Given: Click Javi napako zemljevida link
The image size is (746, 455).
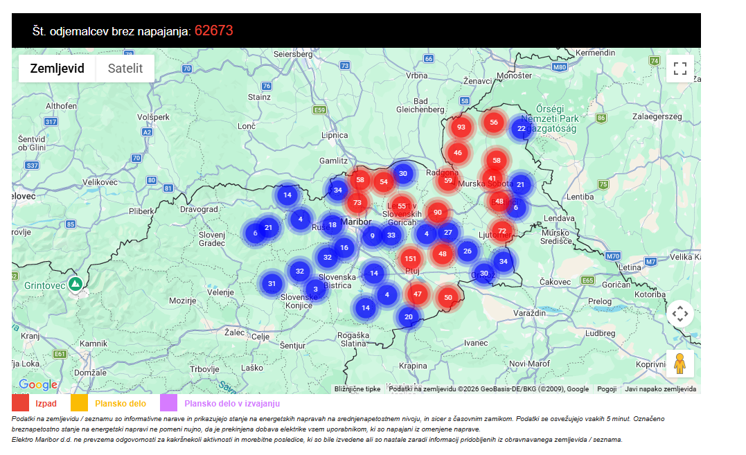Looking at the screenshot, I should 660,389.
